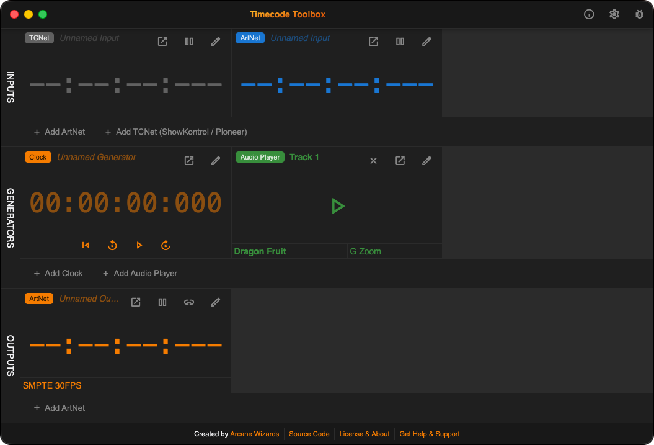This screenshot has height=445, width=654.
Task: Select the truncated Unnamed Output name
Action: pyautogui.click(x=89, y=299)
